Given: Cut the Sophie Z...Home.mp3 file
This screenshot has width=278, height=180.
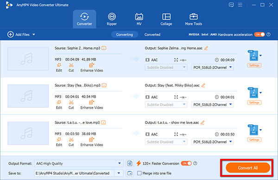Looking at the screenshot, I should point(71,68).
